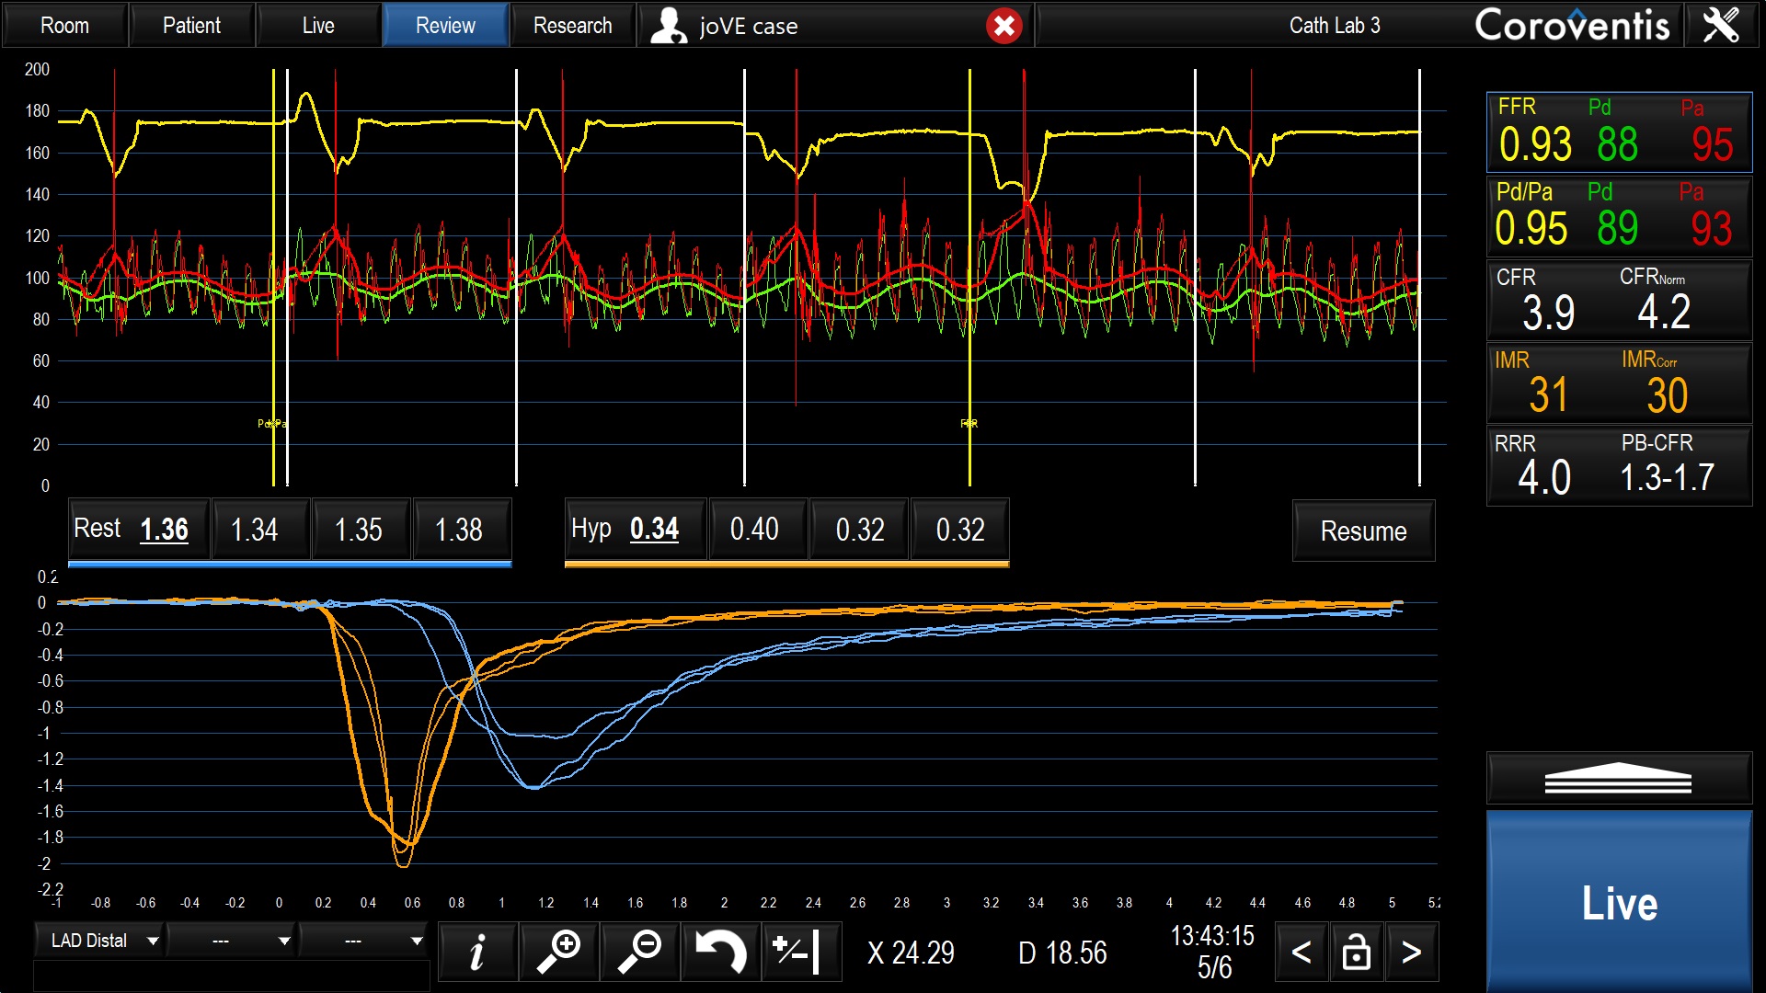This screenshot has height=993, width=1766.
Task: Select the Rest 1.36 measurement
Action: coord(138,530)
